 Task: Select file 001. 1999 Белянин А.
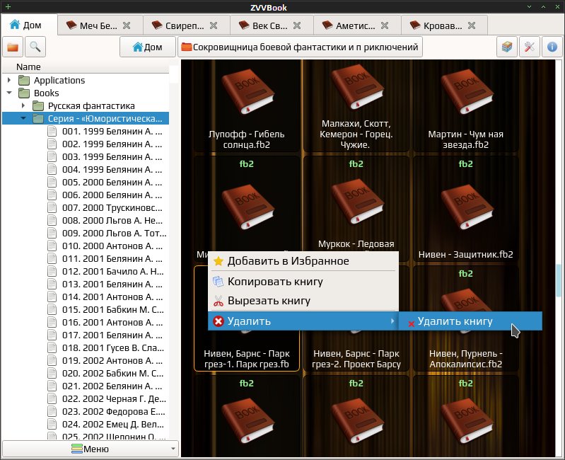point(112,131)
